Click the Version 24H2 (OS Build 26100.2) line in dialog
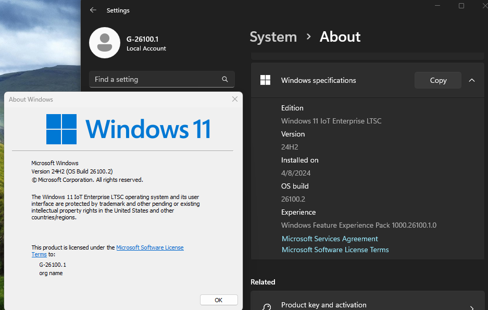The width and height of the screenshot is (488, 310). click(x=72, y=171)
